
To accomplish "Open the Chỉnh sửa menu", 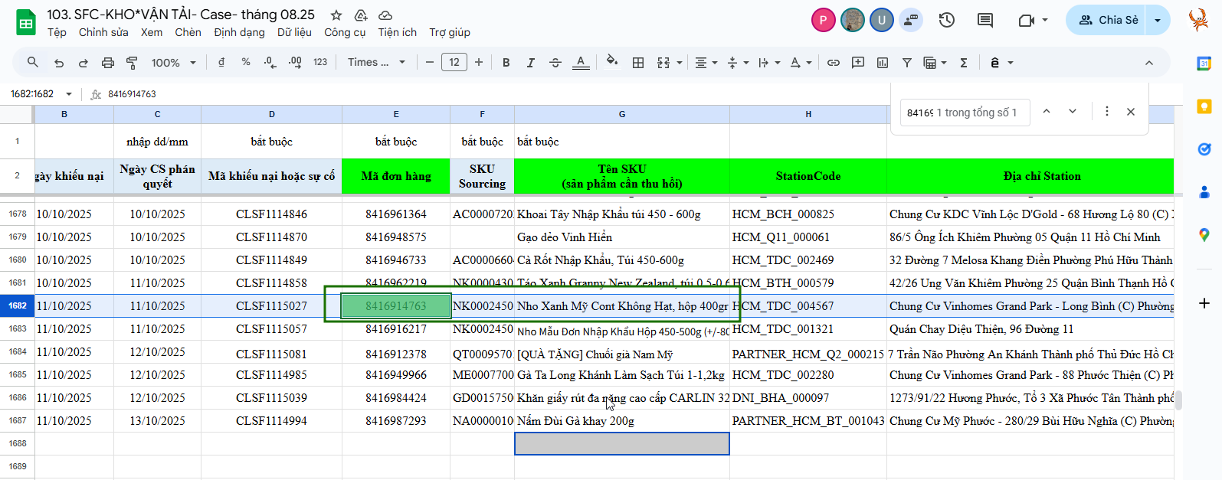I will tap(103, 32).
